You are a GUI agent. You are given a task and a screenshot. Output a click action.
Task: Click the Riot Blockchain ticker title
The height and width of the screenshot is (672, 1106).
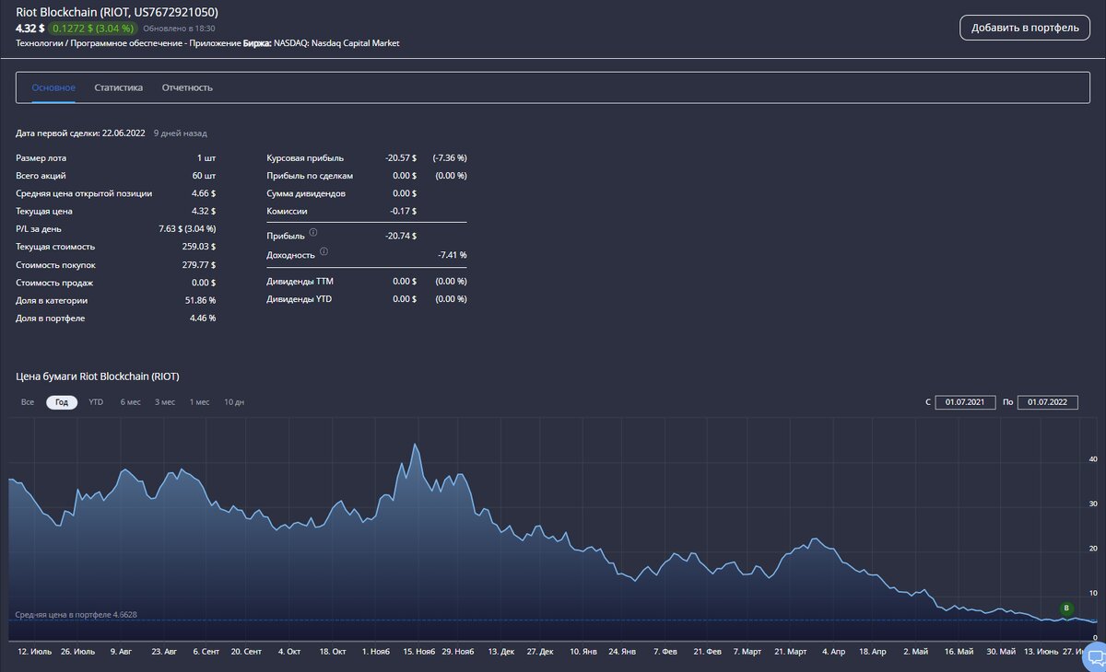pyautogui.click(x=117, y=12)
